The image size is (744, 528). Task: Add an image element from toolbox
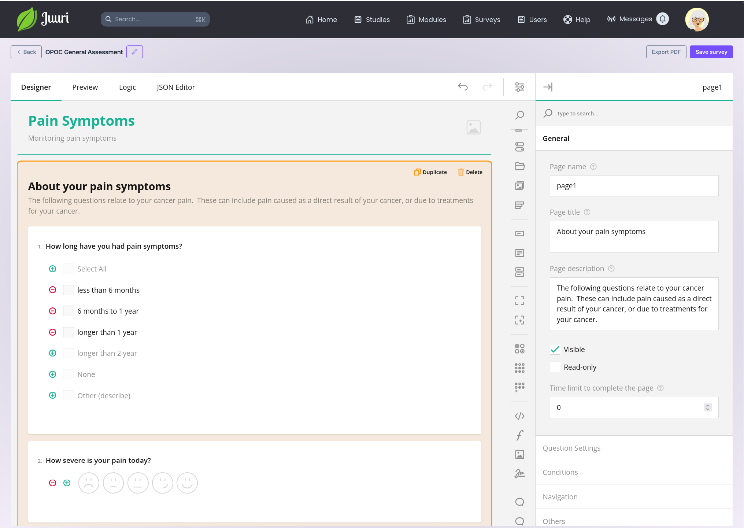coord(519,454)
